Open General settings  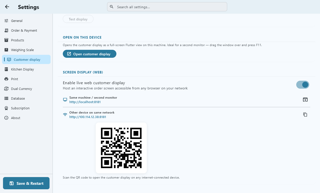[26, 21]
